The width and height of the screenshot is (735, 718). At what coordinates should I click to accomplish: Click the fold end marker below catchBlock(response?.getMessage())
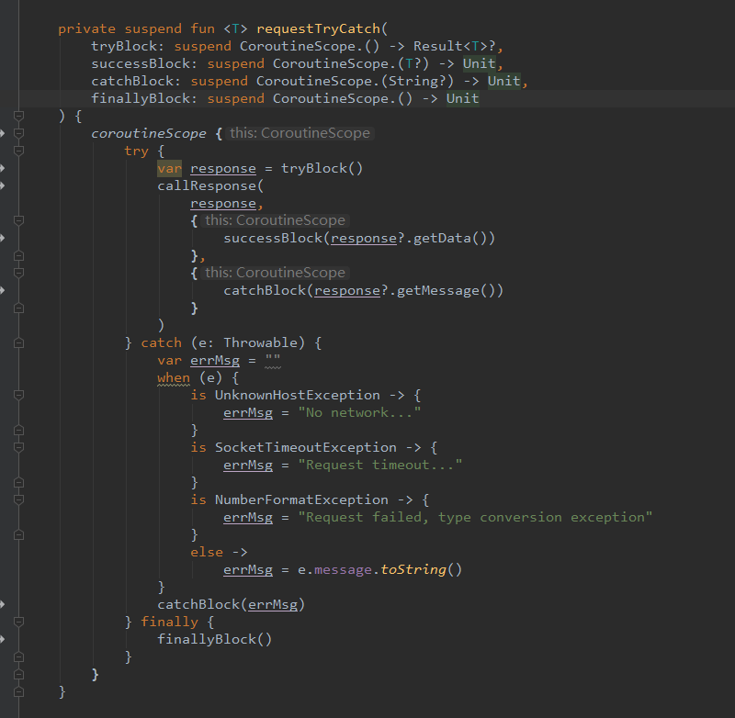[18, 309]
